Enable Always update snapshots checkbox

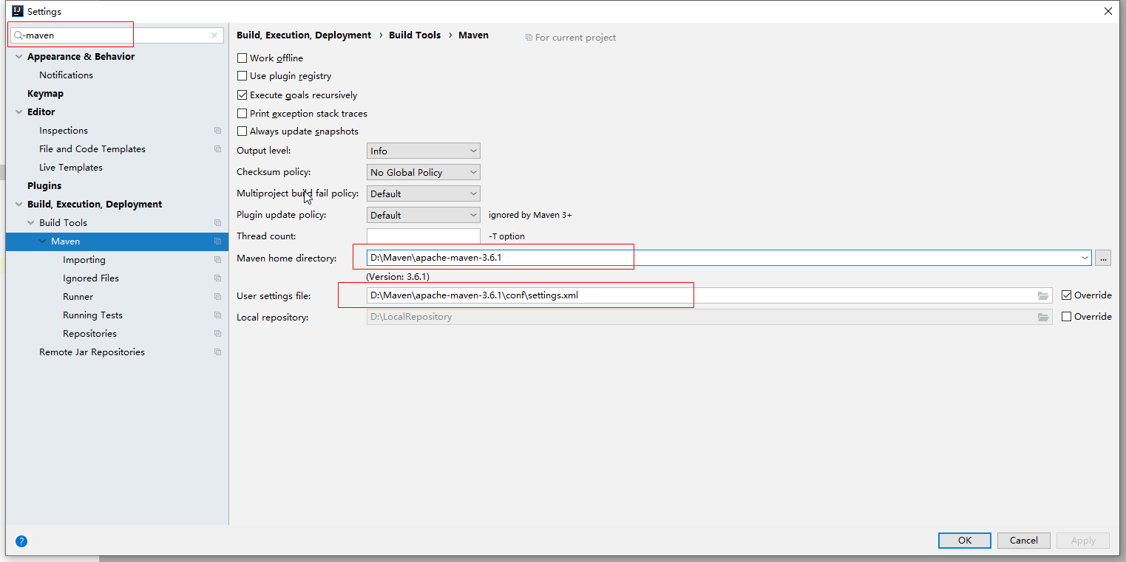(242, 131)
